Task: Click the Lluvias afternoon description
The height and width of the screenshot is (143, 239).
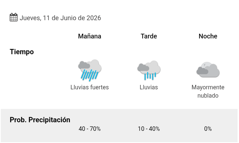Action: tap(149, 87)
